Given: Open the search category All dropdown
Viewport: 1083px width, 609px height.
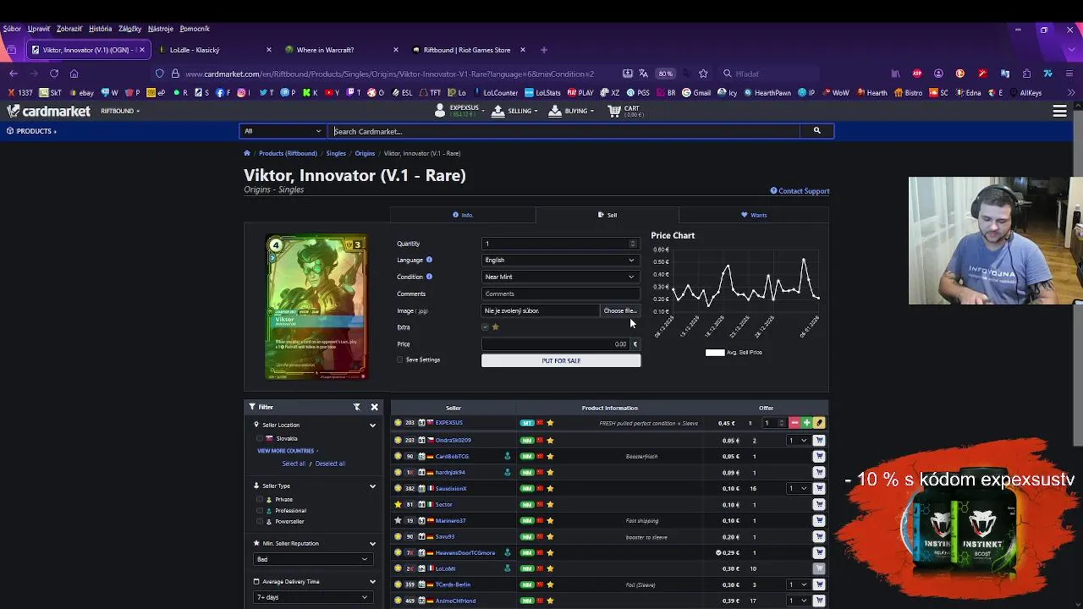Looking at the screenshot, I should pos(283,131).
